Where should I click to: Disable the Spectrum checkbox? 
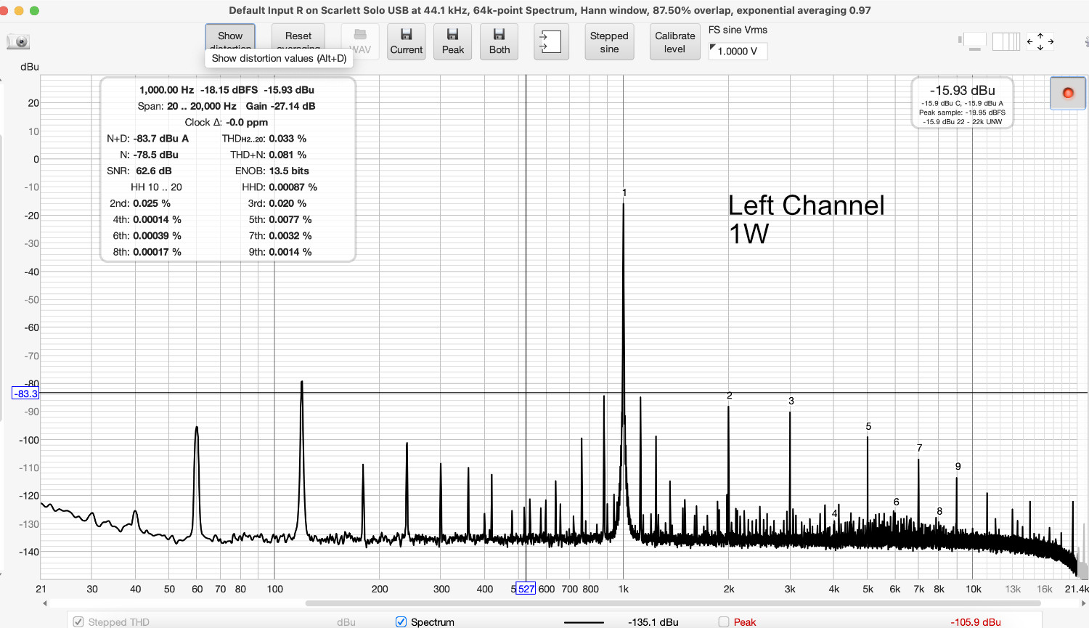(400, 621)
